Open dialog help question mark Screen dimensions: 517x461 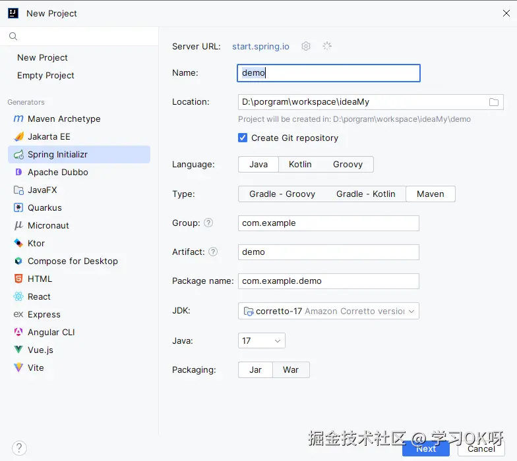click(19, 448)
